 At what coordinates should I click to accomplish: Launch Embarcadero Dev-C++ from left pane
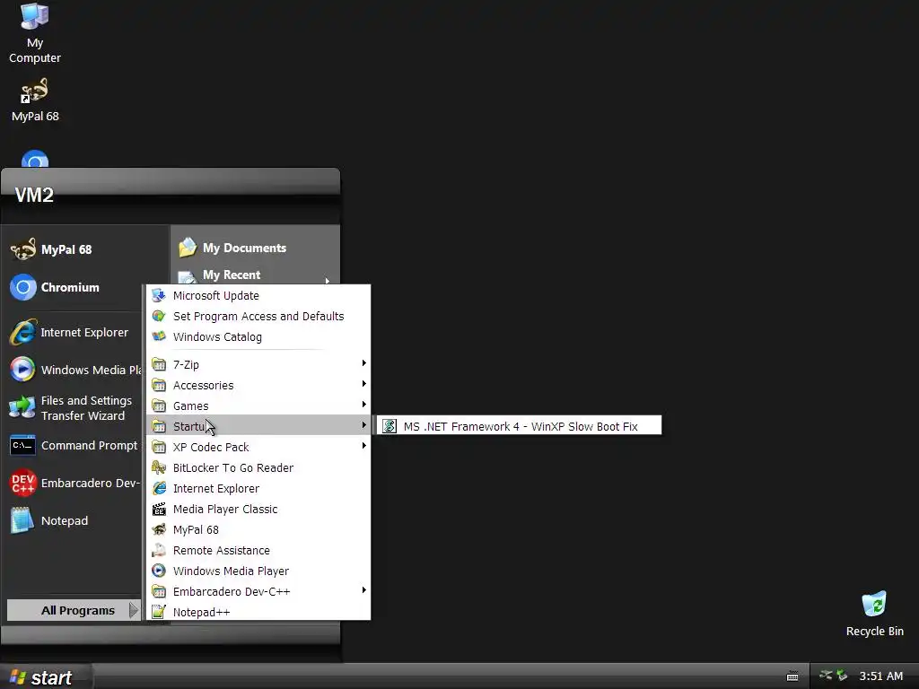[x=75, y=483]
